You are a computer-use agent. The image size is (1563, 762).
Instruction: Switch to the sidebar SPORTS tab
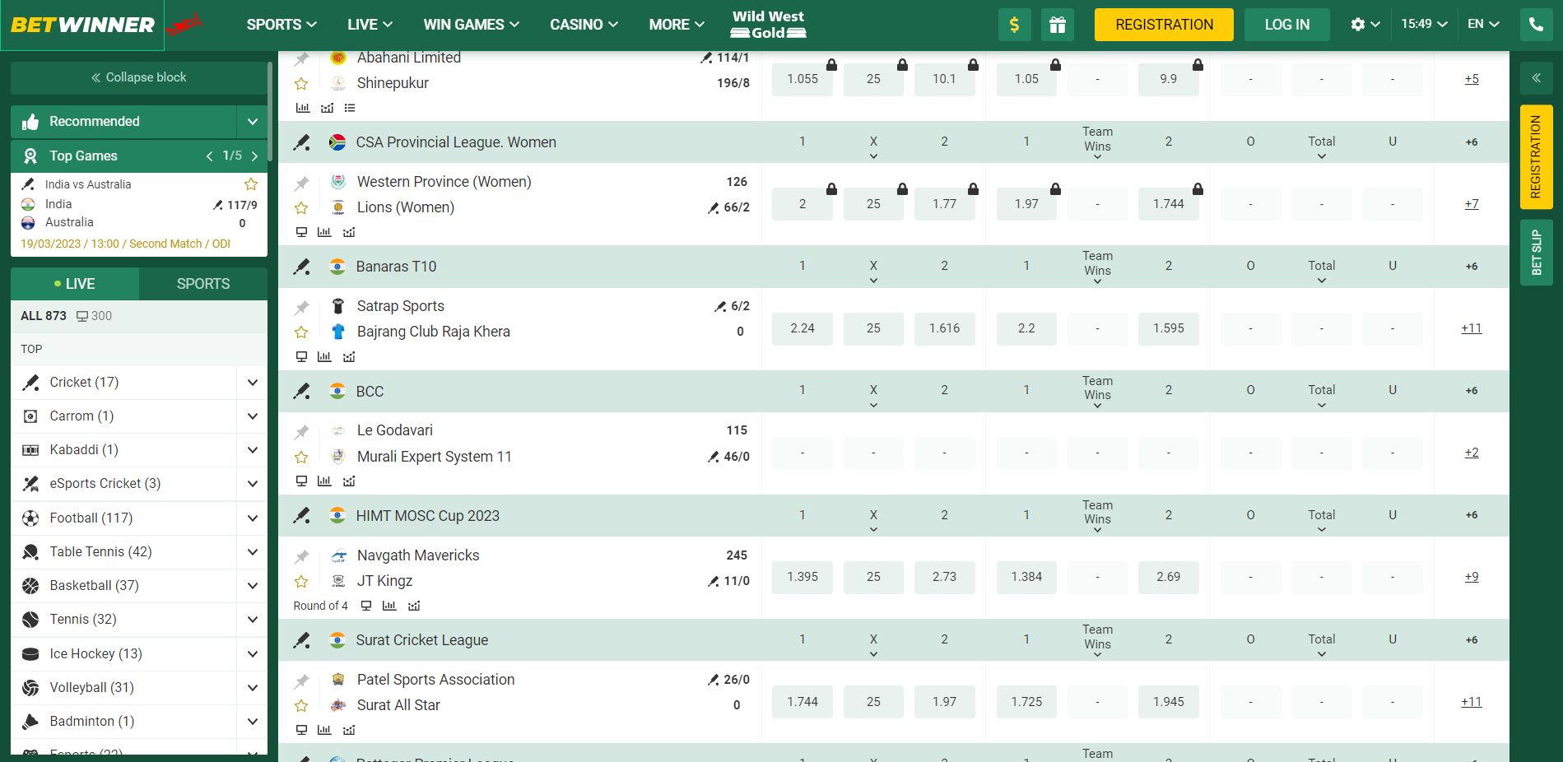[203, 284]
